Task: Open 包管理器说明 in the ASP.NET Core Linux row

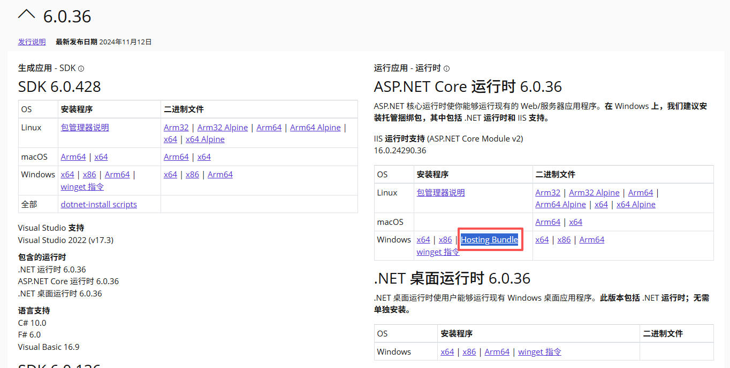Action: point(441,193)
